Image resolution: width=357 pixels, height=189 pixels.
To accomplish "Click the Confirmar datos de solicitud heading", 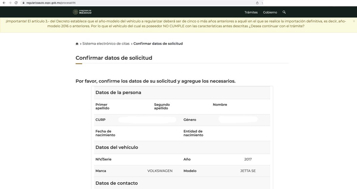I will pyautogui.click(x=114, y=58).
